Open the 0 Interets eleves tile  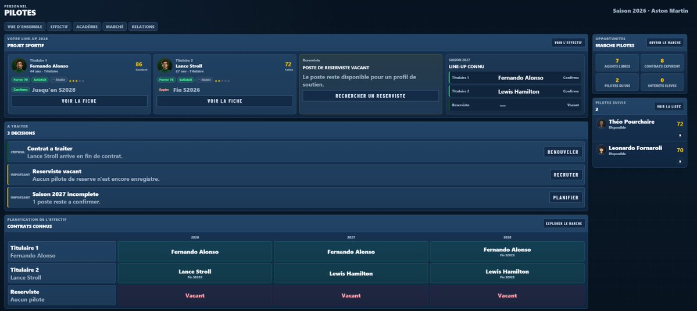coord(662,82)
